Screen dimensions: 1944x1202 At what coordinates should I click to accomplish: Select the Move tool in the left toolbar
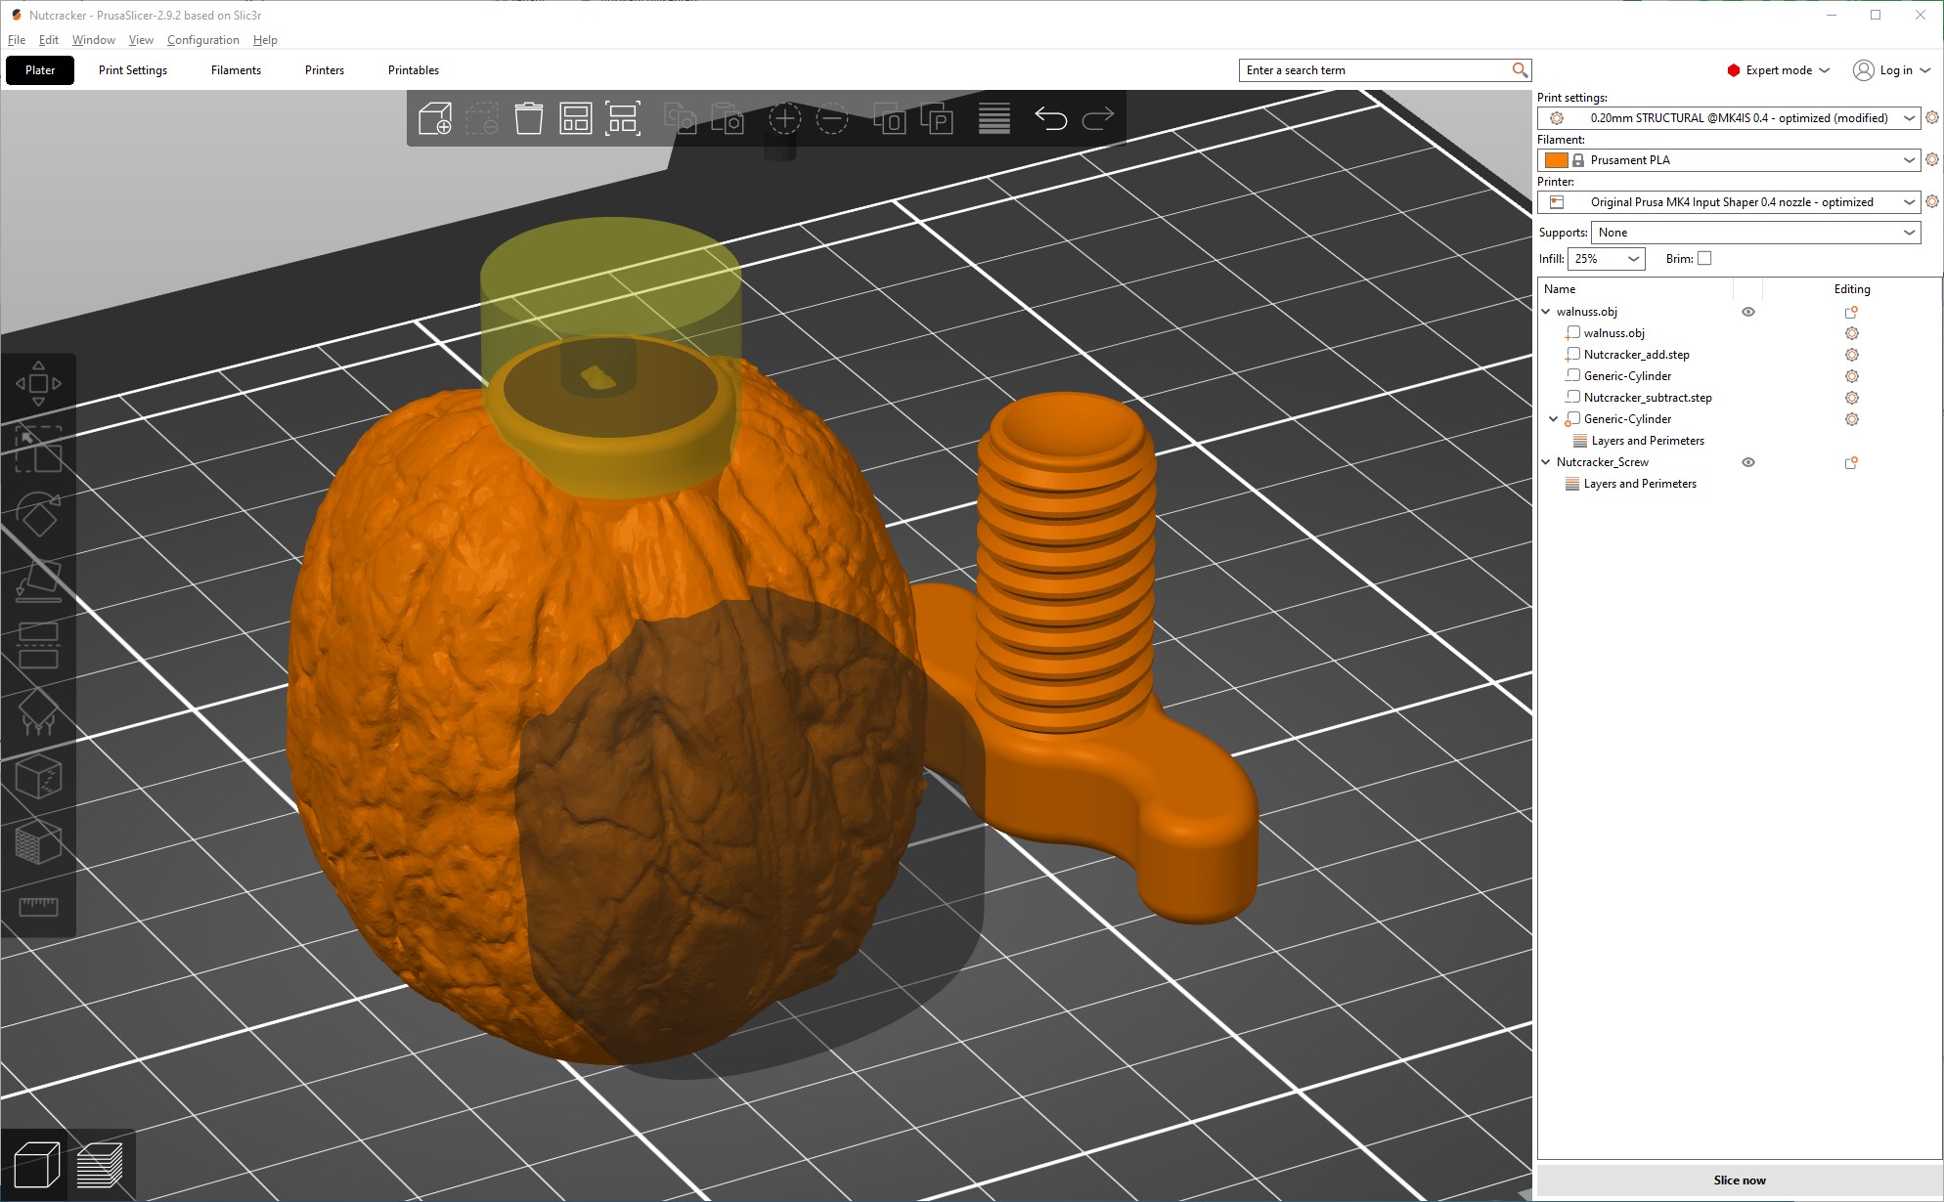[x=38, y=384]
